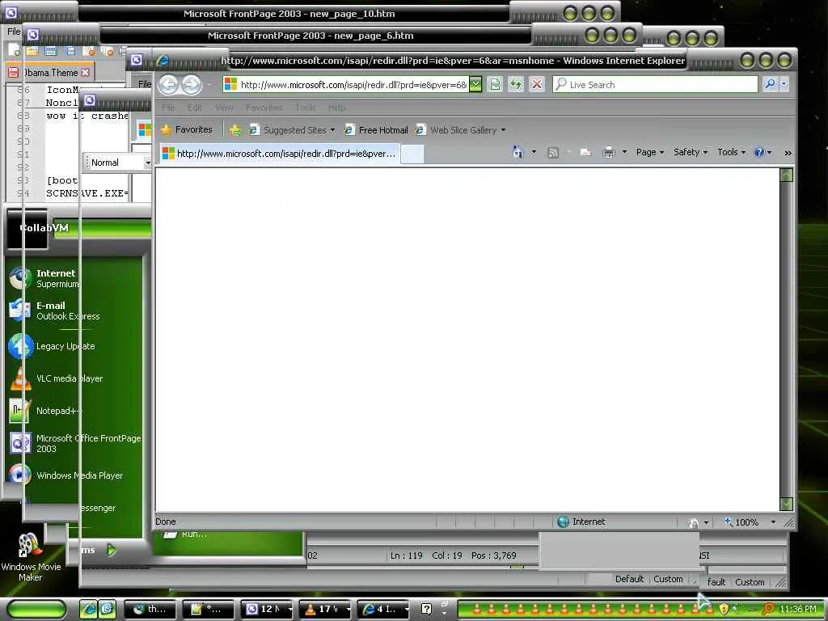This screenshot has height=621, width=828.
Task: Click the Read Mail icon in IE command bar
Action: (585, 153)
